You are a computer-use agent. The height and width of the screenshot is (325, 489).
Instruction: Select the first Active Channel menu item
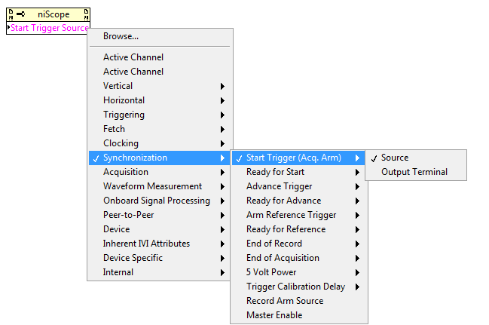[x=133, y=57]
